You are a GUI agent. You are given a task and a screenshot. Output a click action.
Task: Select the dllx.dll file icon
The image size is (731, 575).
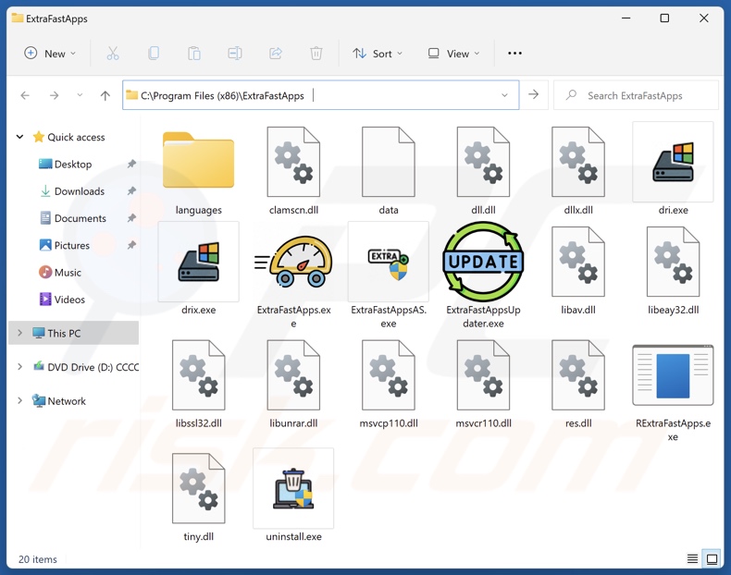(578, 162)
